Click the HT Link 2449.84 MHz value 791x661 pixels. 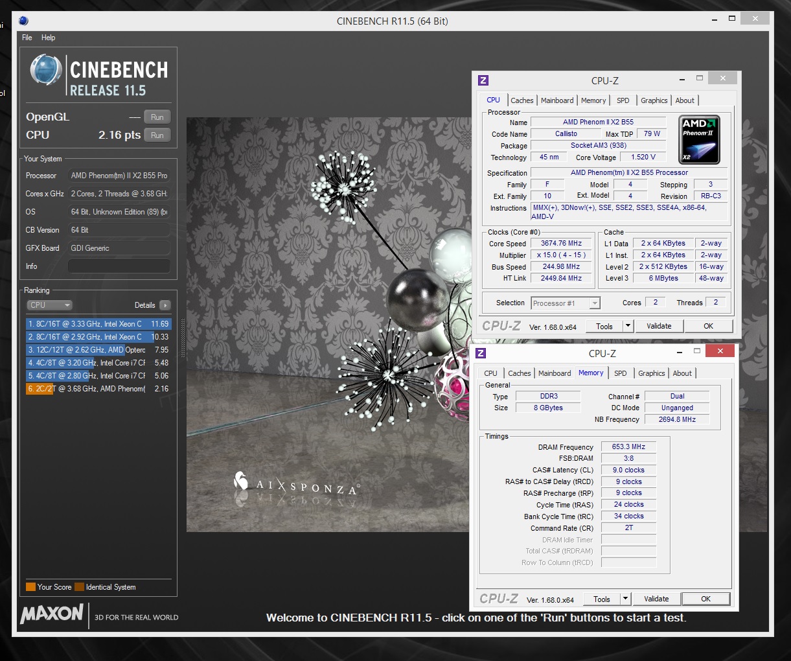562,279
